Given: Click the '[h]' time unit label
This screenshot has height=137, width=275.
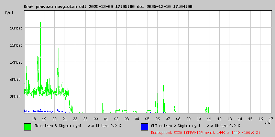Looking at the screenshot, I should pos(267,122).
